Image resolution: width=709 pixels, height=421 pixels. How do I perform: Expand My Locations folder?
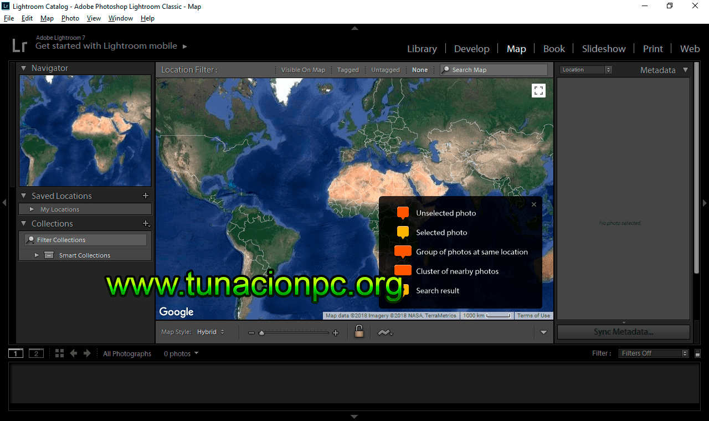32,209
